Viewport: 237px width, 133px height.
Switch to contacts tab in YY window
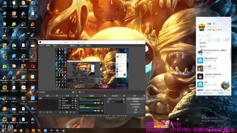(x=209, y=40)
